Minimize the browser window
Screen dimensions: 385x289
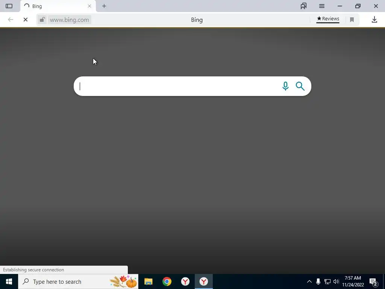pyautogui.click(x=340, y=6)
